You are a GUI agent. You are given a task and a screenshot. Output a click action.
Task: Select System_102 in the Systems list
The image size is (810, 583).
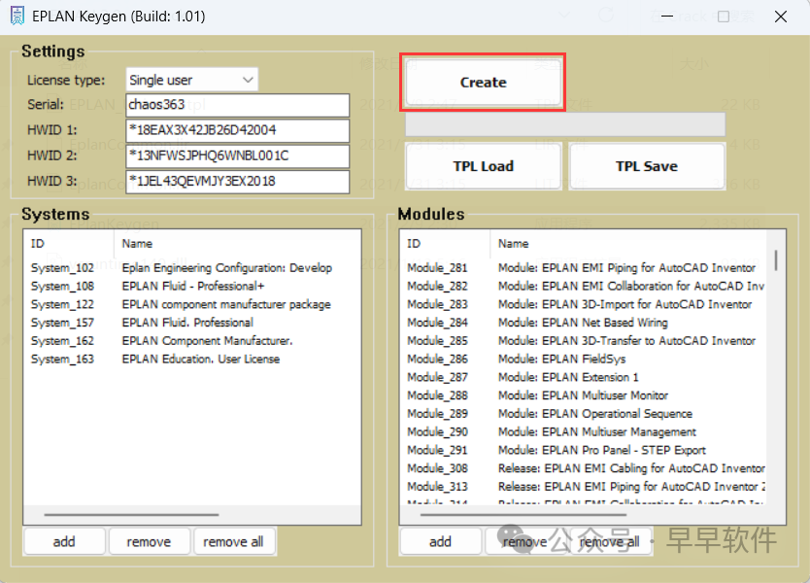tap(62, 268)
